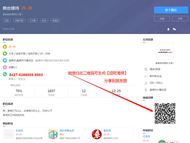Share via the WeChat icon
190x143 pixels.
(174, 29)
